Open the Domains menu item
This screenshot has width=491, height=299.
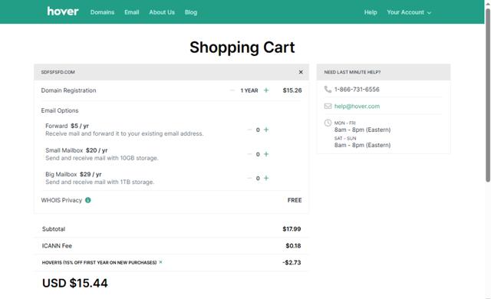coord(102,12)
